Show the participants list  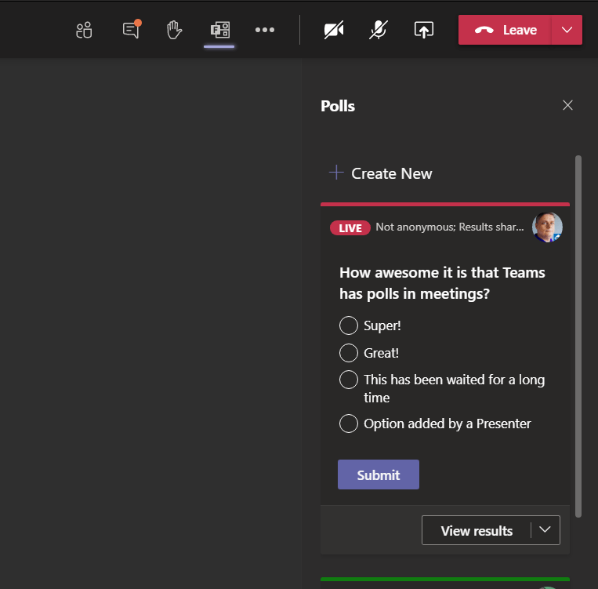coord(84,30)
